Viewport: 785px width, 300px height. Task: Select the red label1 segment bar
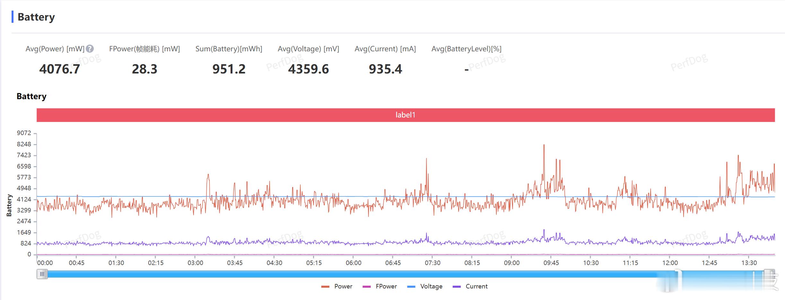[x=406, y=115]
